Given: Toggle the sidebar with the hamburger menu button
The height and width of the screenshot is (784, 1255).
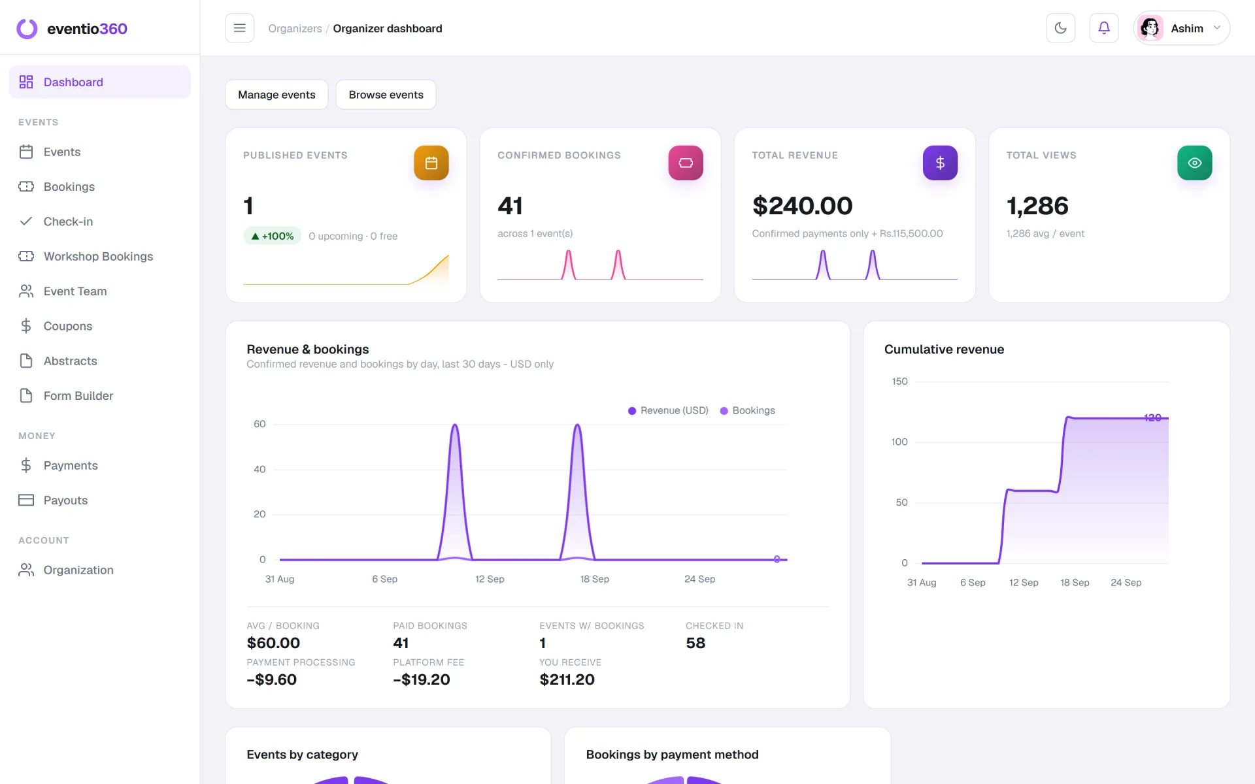Looking at the screenshot, I should [x=239, y=28].
